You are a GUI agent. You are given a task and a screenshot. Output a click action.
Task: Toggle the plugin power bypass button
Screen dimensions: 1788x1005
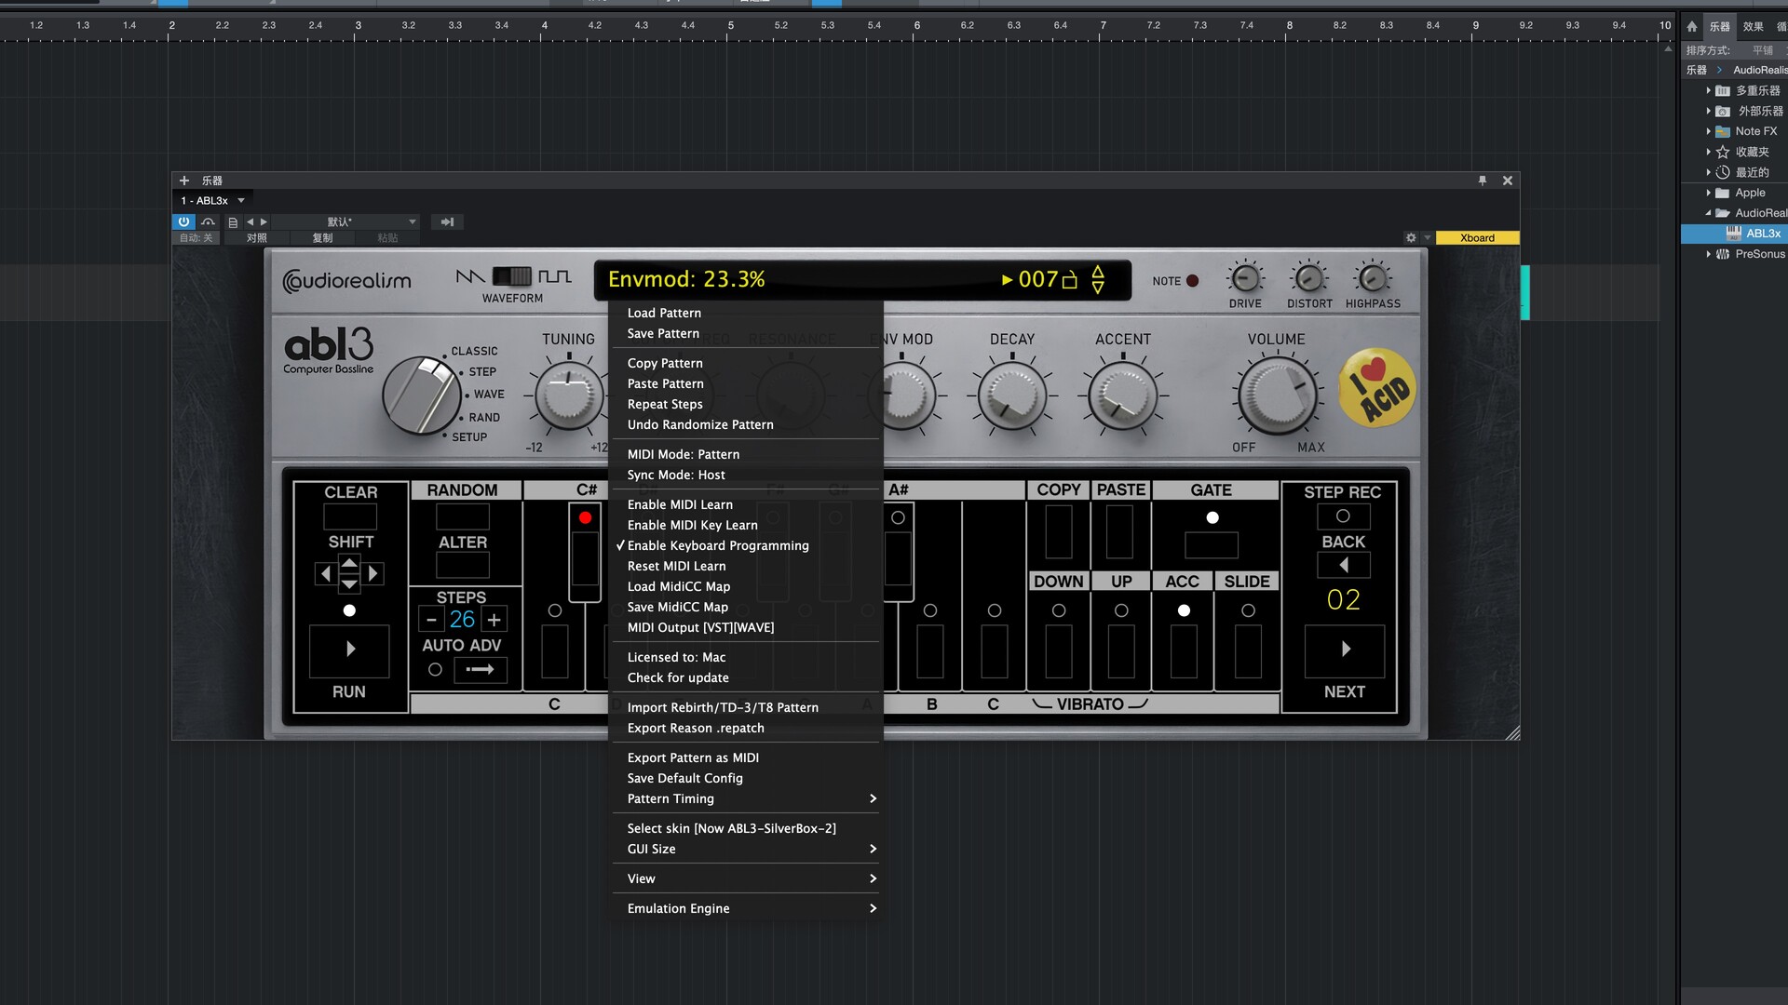183,221
